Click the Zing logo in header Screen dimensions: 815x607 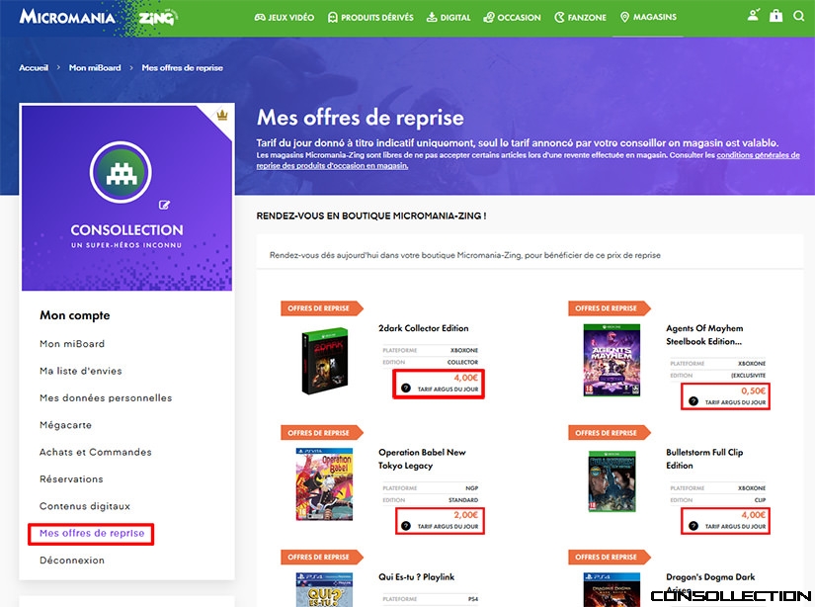click(x=158, y=18)
